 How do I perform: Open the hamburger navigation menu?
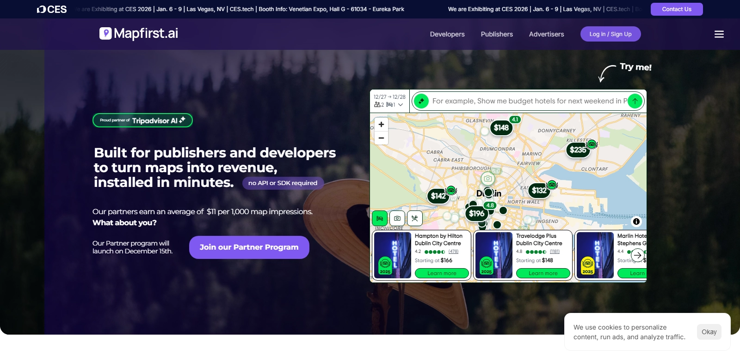tap(719, 34)
